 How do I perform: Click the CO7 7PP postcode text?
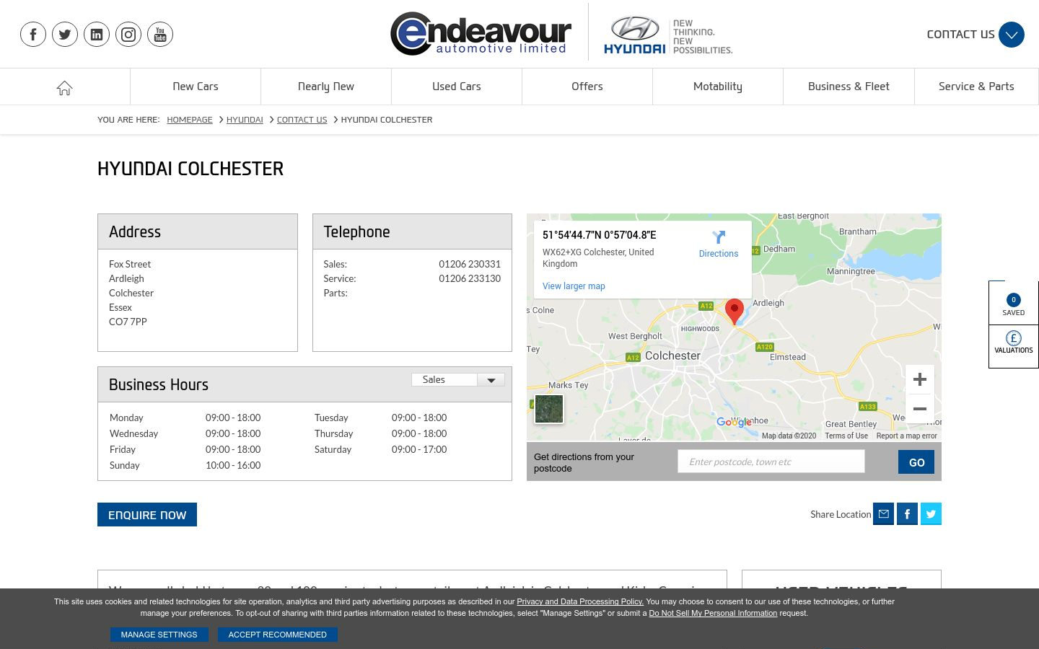[x=128, y=322]
